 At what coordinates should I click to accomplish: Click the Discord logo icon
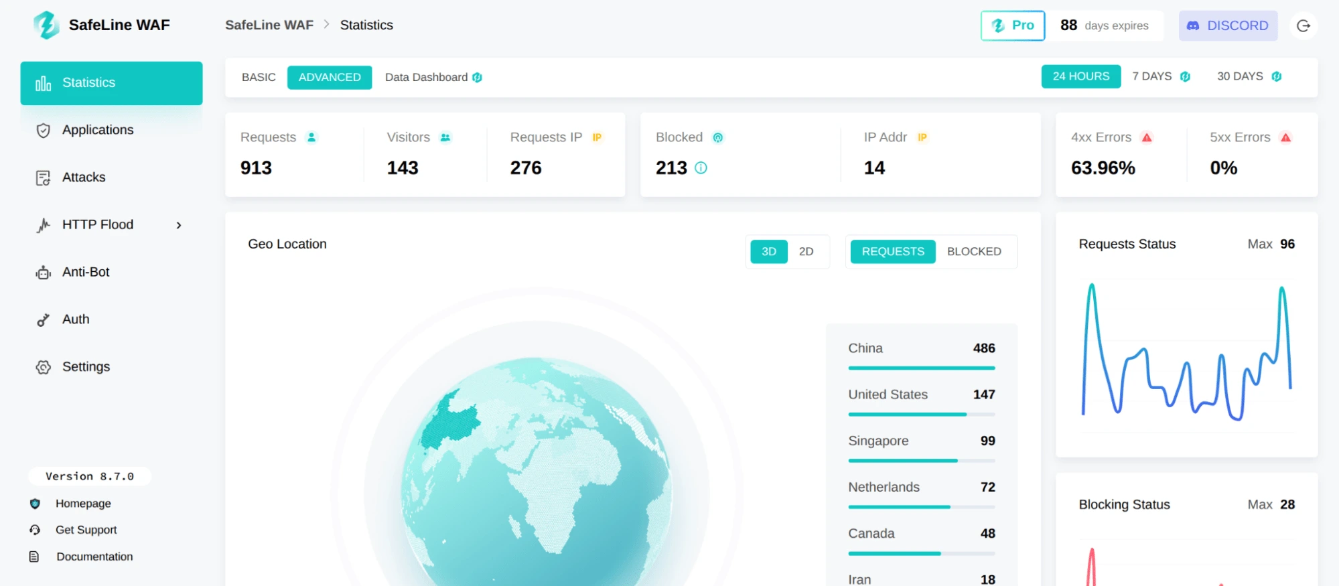click(1193, 25)
